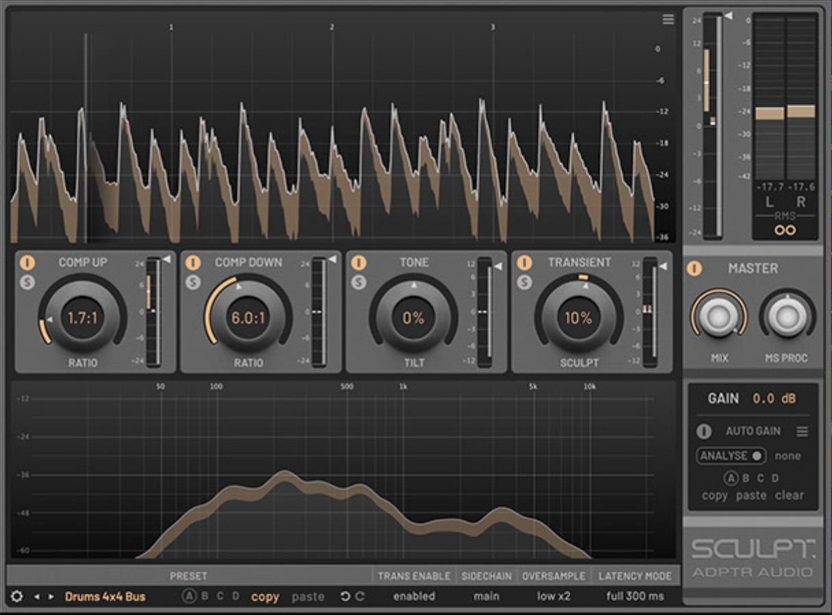Viewport: 832px width, 615px height.
Task: Toggle the COMP UP power button
Action: [27, 262]
